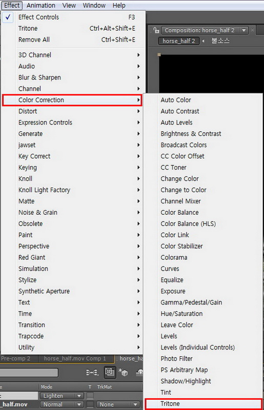Open the Composition horse_half 2 dropdown arrow
Image resolution: width=264 pixels, height=410 pixels.
click(243, 30)
